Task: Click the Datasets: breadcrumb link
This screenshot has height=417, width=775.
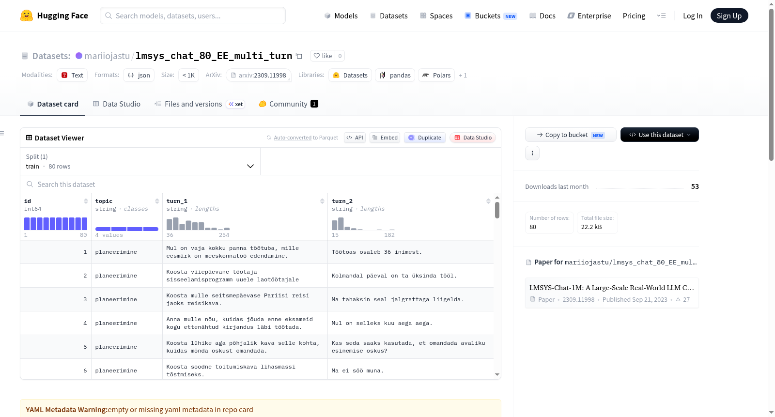Action: tap(51, 56)
